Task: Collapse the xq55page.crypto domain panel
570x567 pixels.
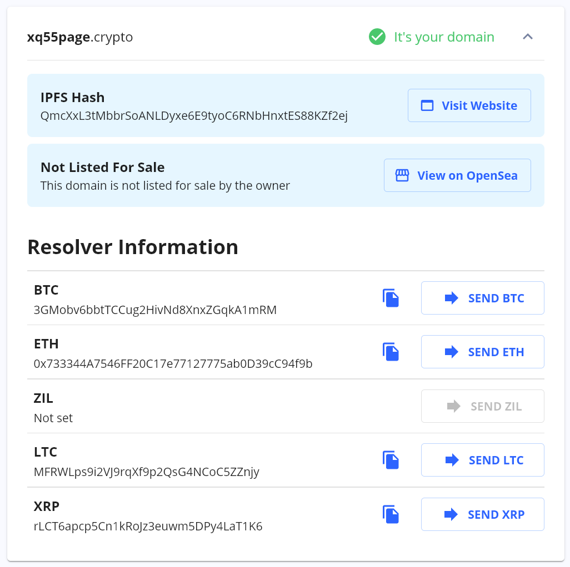Action: tap(528, 37)
